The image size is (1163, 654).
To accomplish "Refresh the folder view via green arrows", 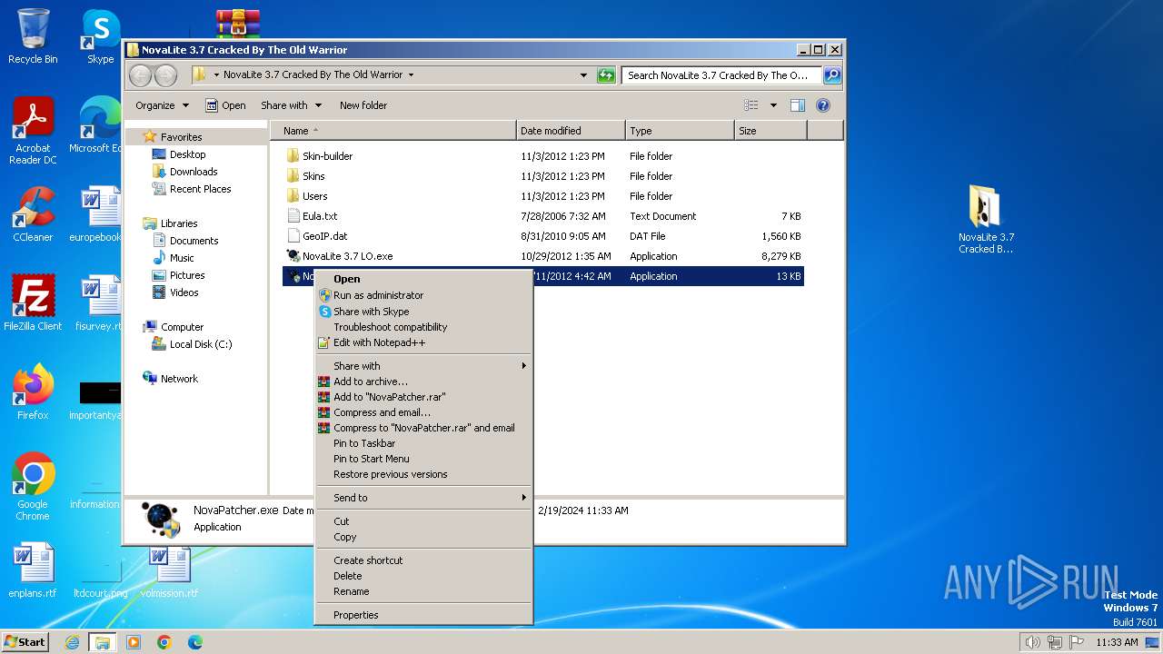I will (x=606, y=75).
